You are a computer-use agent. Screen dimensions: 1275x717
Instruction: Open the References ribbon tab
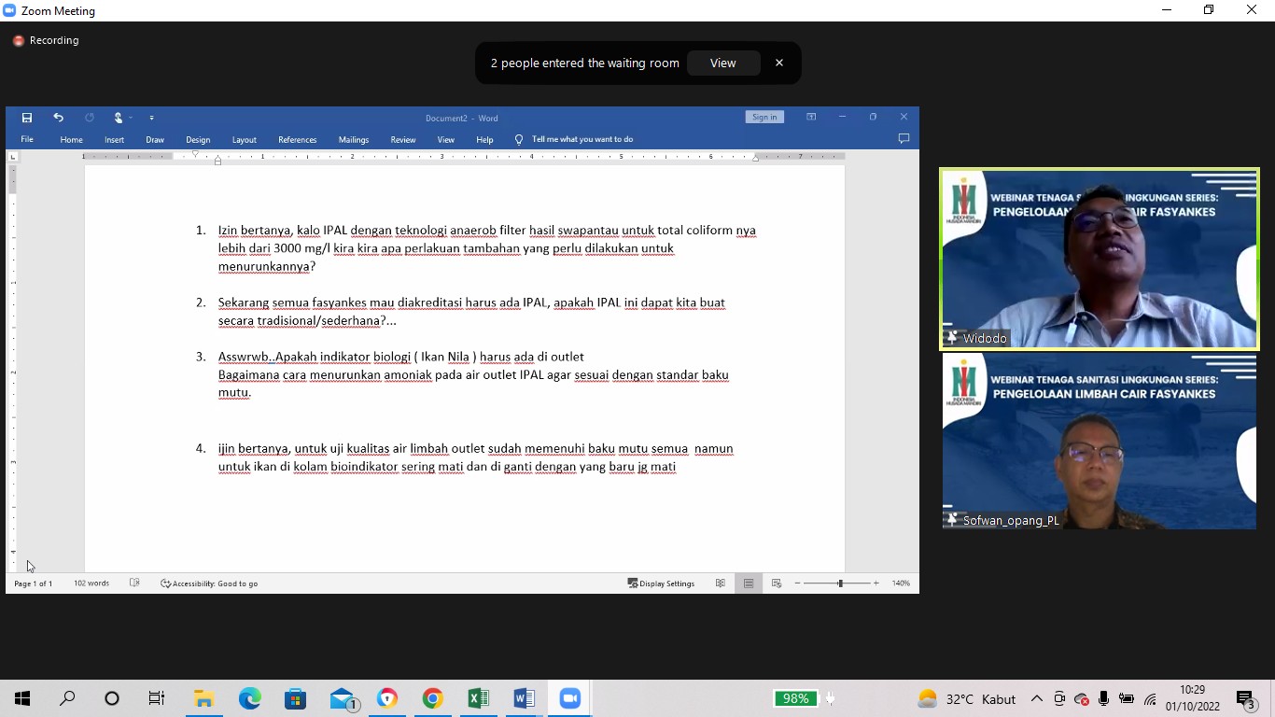297,139
